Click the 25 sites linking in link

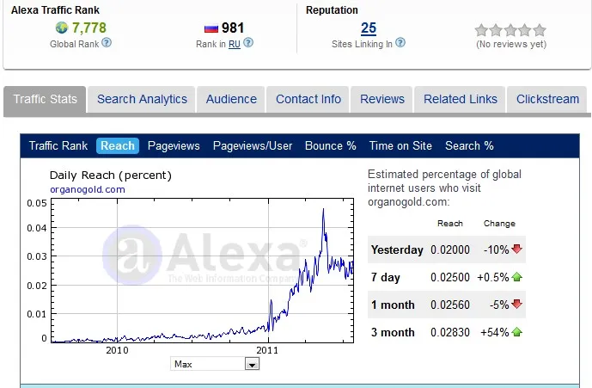369,28
